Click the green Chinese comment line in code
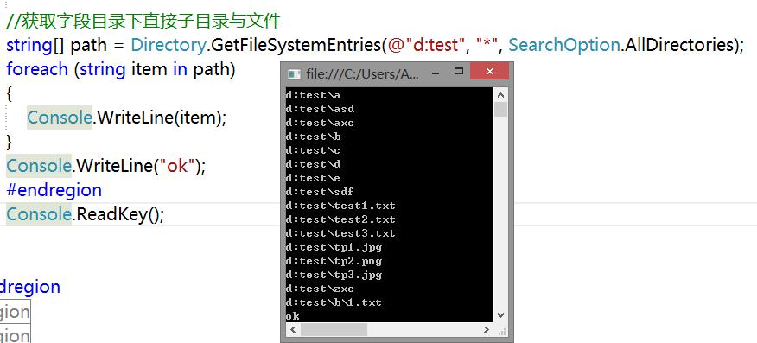This screenshot has height=343, width=757. point(143,21)
